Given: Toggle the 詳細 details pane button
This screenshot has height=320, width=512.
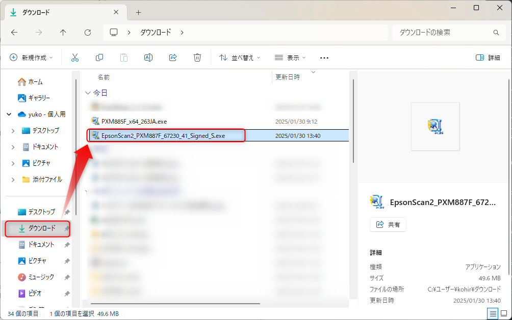Looking at the screenshot, I should (488, 57).
